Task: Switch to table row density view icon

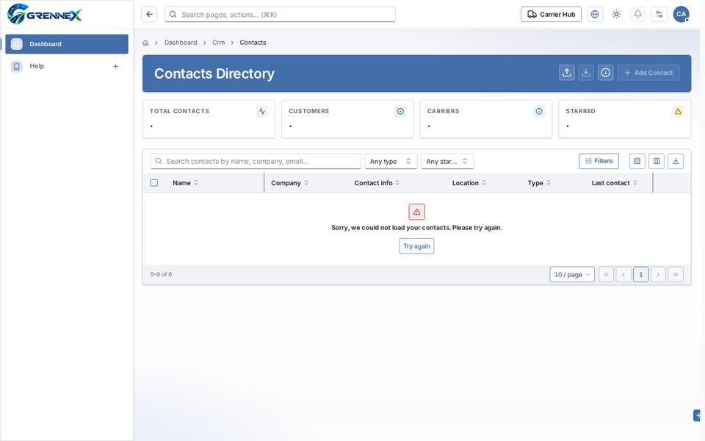Action: (x=637, y=161)
